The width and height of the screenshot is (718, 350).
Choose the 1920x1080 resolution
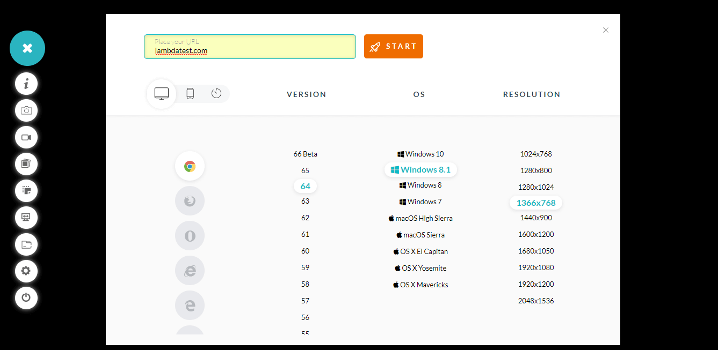tap(535, 267)
